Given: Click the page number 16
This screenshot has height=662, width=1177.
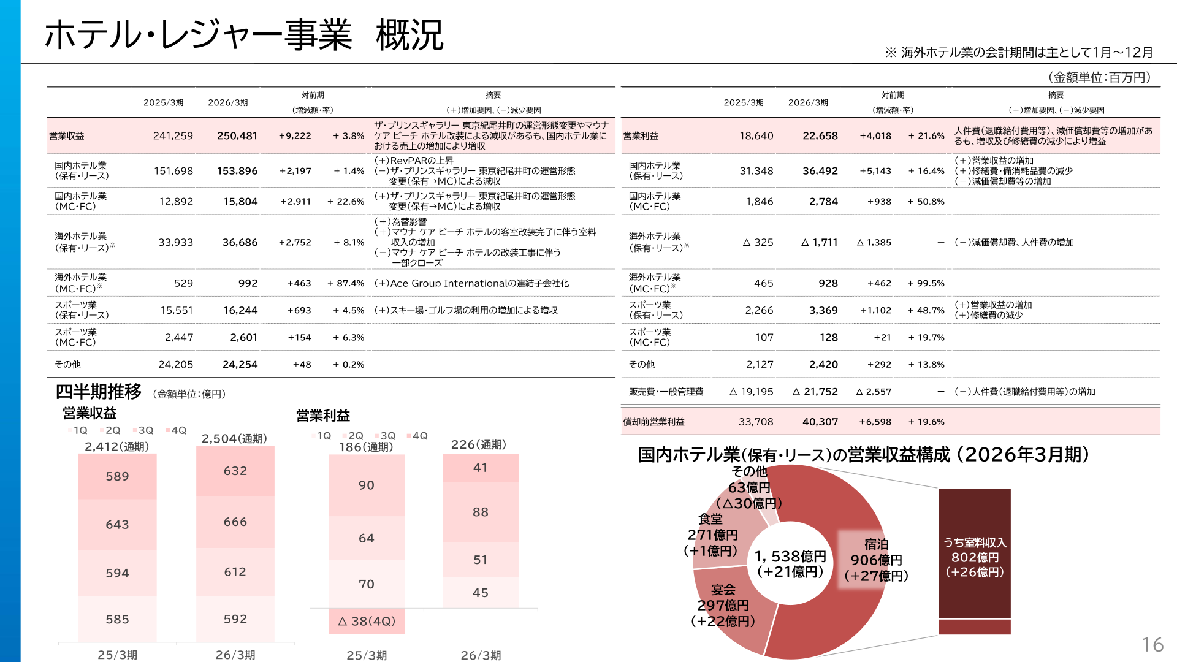Looking at the screenshot, I should tap(1152, 644).
